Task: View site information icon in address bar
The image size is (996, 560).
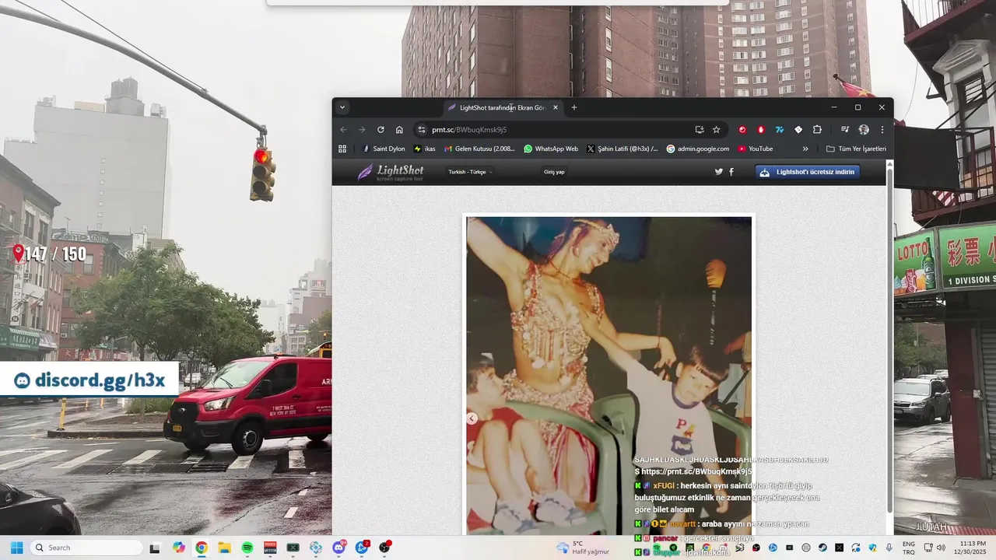Action: 422,130
